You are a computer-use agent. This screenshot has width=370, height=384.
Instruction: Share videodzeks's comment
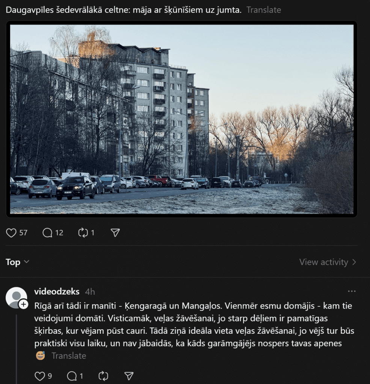(x=129, y=376)
